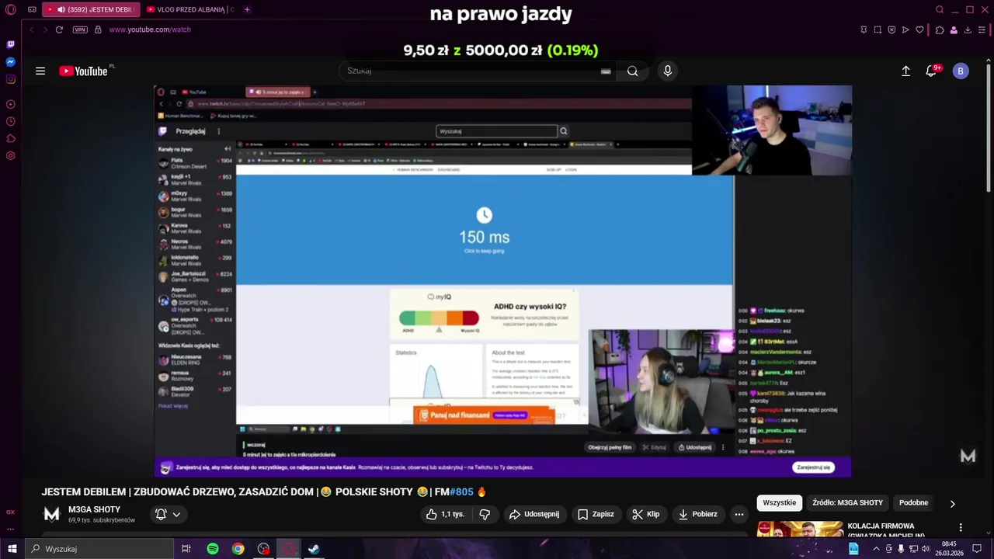Open M3GA SHOTY channel avatar

pyautogui.click(x=51, y=514)
